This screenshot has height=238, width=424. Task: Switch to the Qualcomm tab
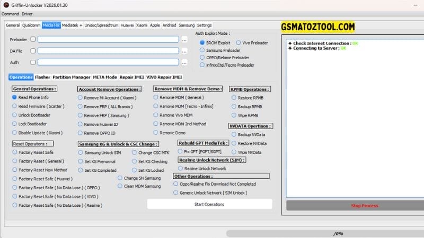click(31, 25)
